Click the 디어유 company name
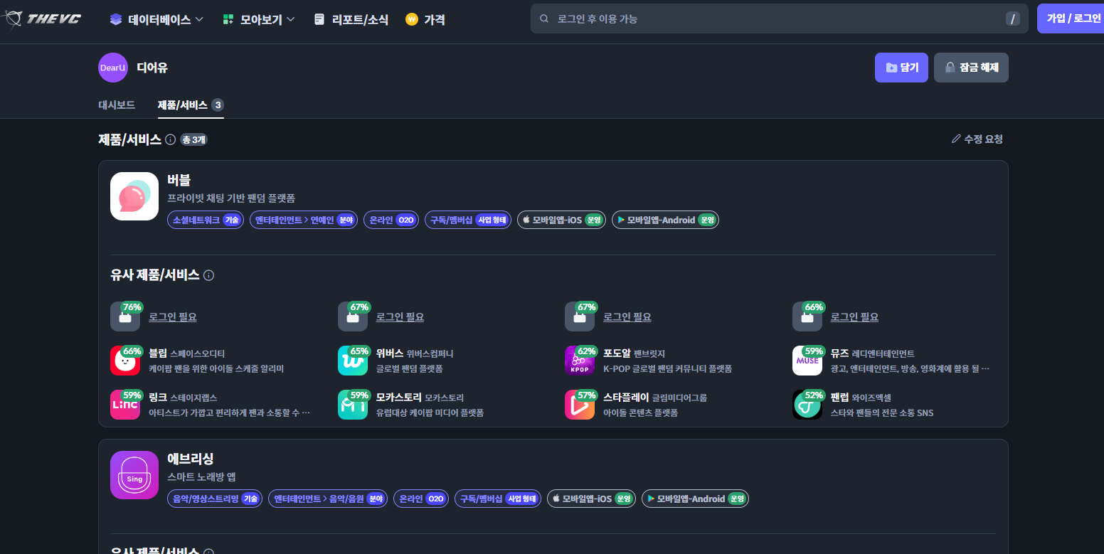This screenshot has width=1104, height=554. (152, 68)
